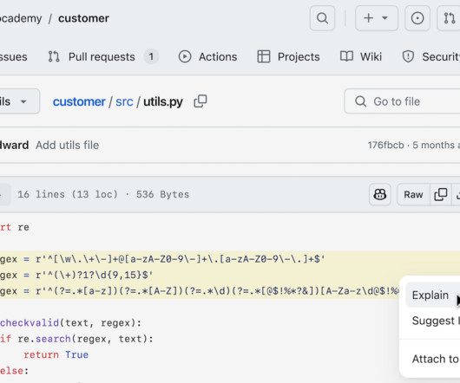Click the search magnifier button in header
Viewport: 460px width, 383px height.
tap(322, 18)
